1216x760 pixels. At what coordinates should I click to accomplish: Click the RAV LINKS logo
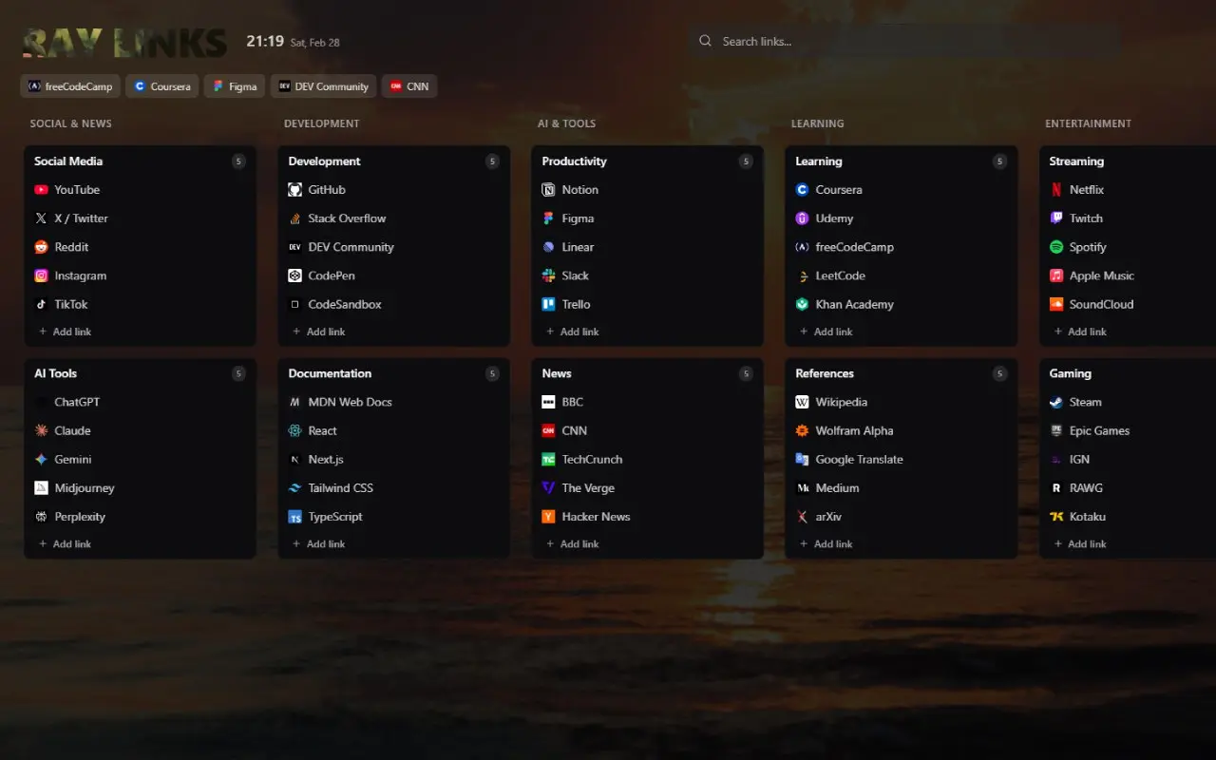click(x=124, y=43)
